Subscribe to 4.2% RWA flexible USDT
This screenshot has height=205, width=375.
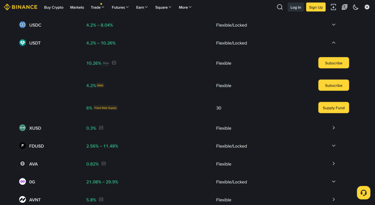334,85
